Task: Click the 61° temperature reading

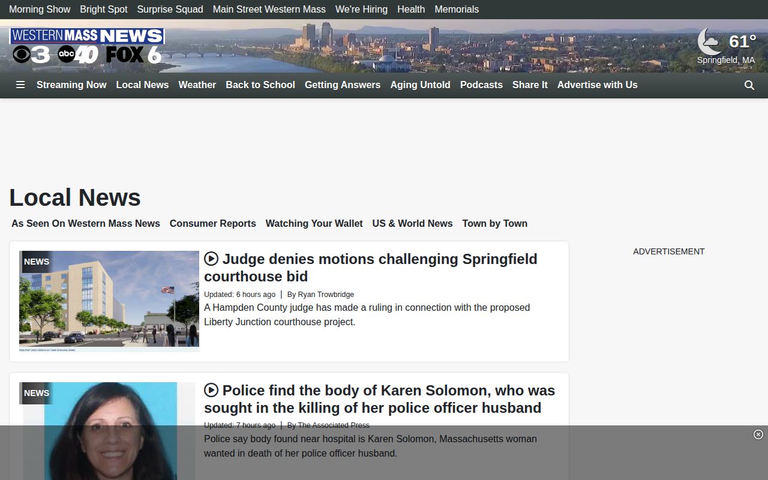Action: [x=742, y=41]
